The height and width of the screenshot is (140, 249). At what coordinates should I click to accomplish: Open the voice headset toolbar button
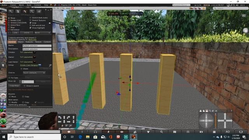95,132
